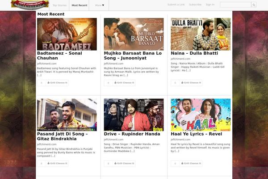The width and height of the screenshot is (268, 179).
Task: Click jeffchimenti.com source under Haal Ye
Action: [x=180, y=140]
